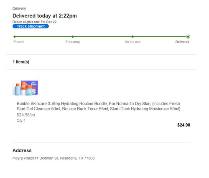Viewport: 209px width, 178px height.
Task: Select the Delivered progress marker
Action: pyautogui.click(x=188, y=37)
